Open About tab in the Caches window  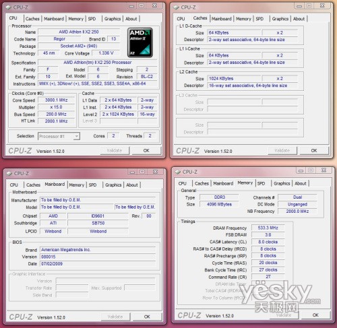click(x=299, y=19)
